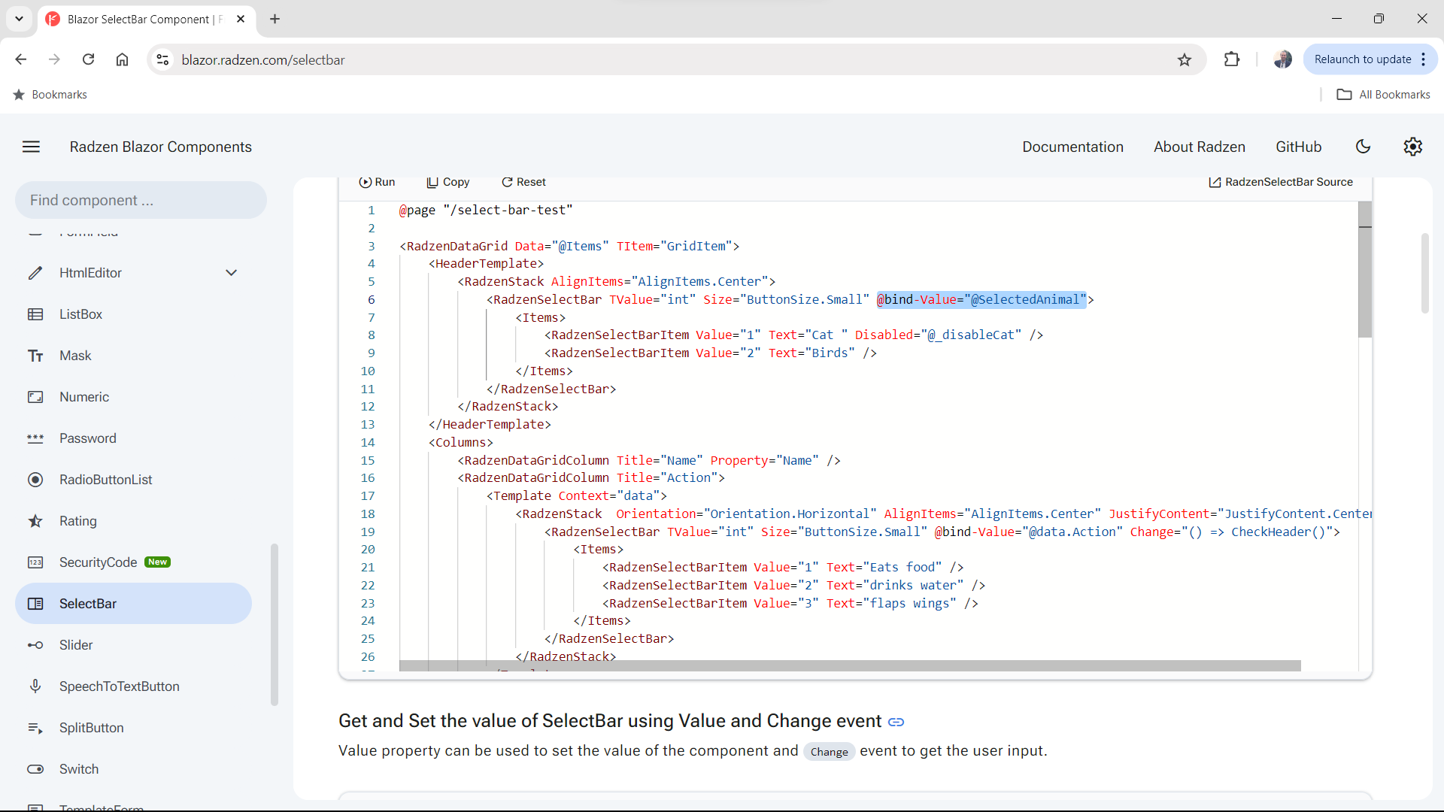Click the code editor horizontal scrollbar

(x=850, y=666)
